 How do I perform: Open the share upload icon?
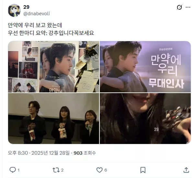pos(186,170)
